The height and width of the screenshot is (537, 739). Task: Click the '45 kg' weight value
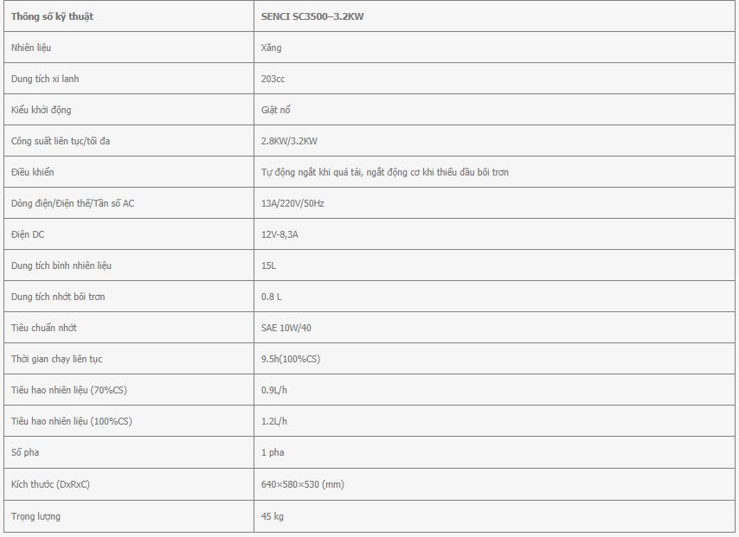click(x=273, y=515)
